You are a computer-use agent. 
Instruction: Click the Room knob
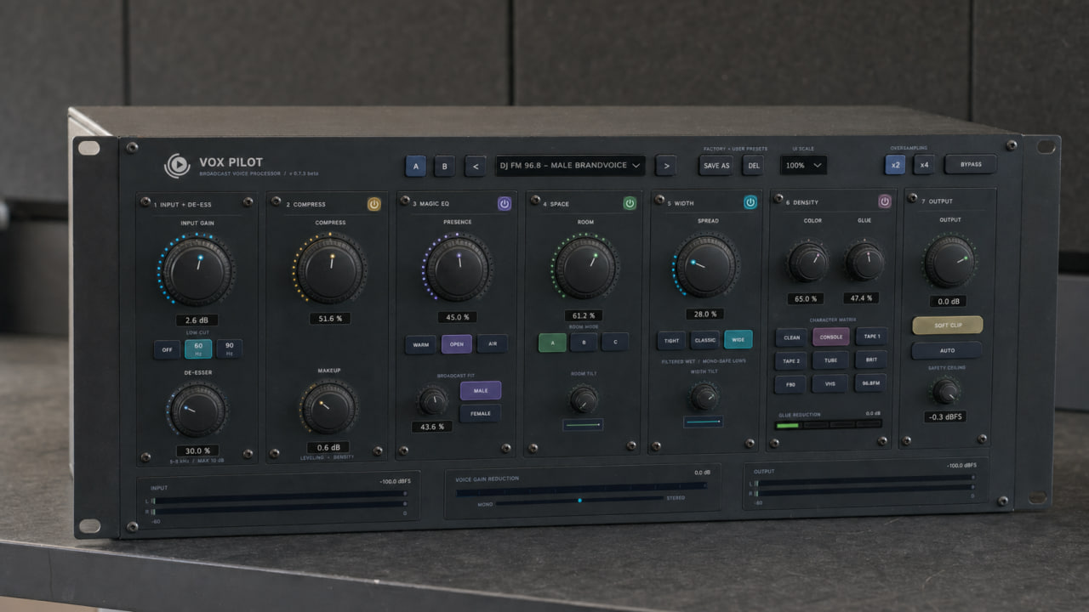pos(584,266)
